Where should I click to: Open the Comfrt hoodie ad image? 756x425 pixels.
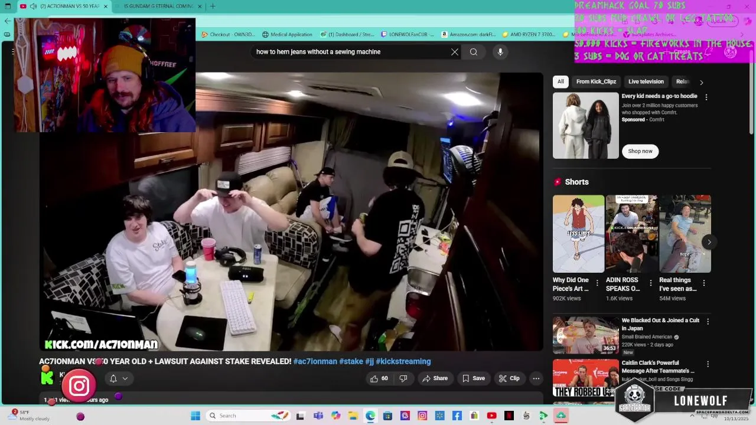[586, 126]
